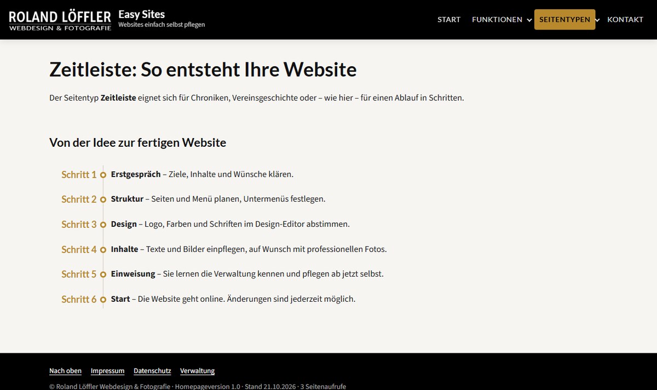The height and width of the screenshot is (390, 657).
Task: Open the FUNKTIONEN menu item
Action: pos(497,20)
